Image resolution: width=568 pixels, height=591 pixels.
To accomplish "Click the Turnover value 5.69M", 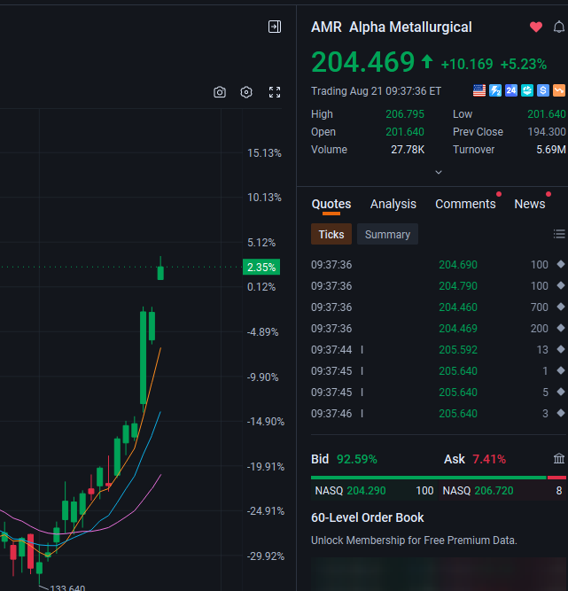I will pyautogui.click(x=551, y=150).
